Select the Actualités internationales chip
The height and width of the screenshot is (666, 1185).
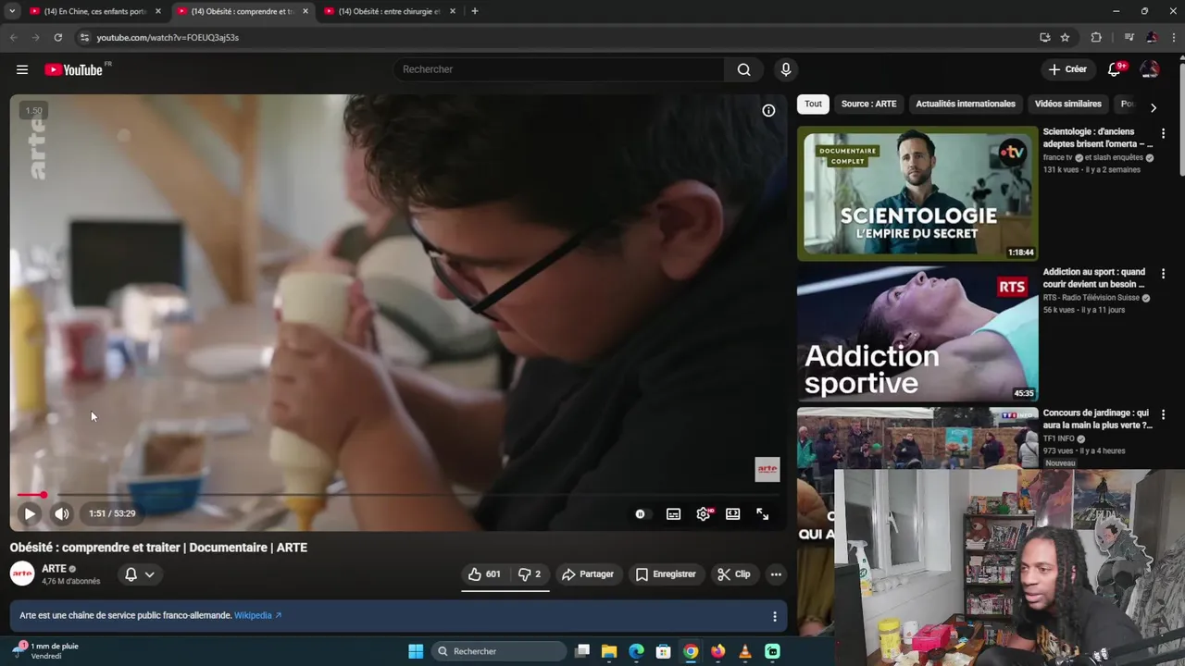[x=966, y=104]
